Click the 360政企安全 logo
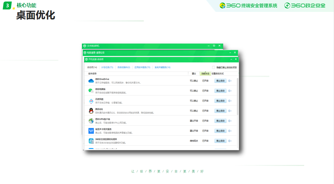The width and height of the screenshot is (334, 184). 305,5
